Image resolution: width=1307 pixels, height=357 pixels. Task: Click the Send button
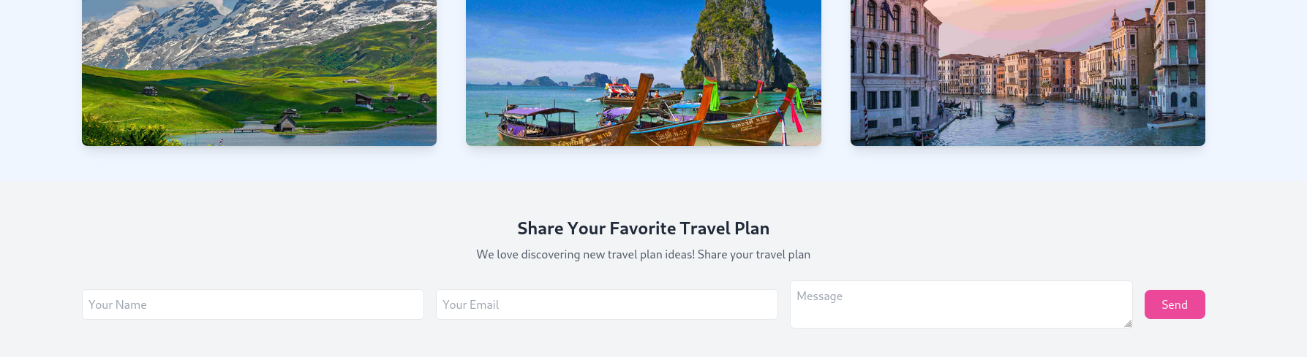pos(1174,304)
